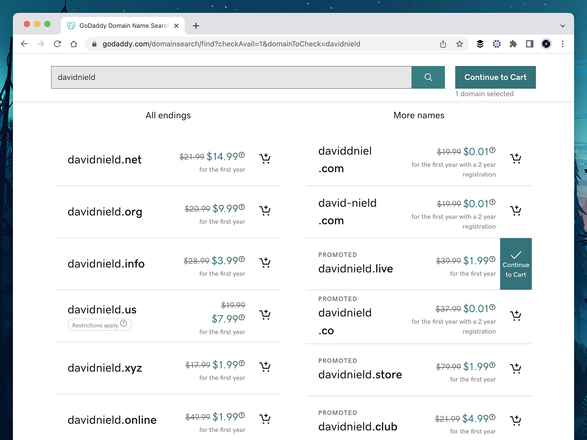Add davidnield.net to cart
Image resolution: width=587 pixels, height=440 pixels.
(x=265, y=158)
